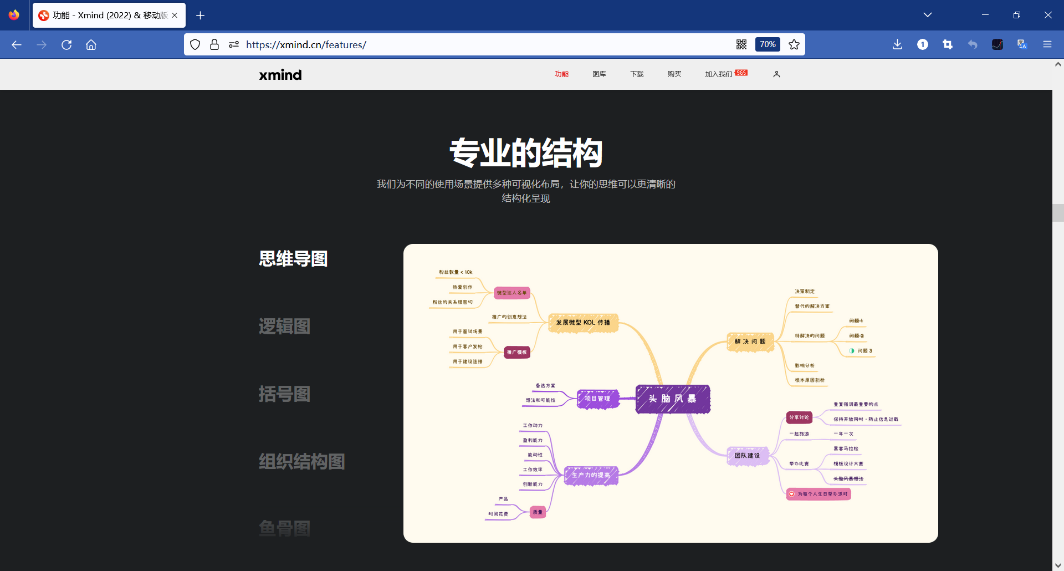Image resolution: width=1064 pixels, height=571 pixels.
Task: Open site permissions icon in address bar
Action: [x=234, y=44]
